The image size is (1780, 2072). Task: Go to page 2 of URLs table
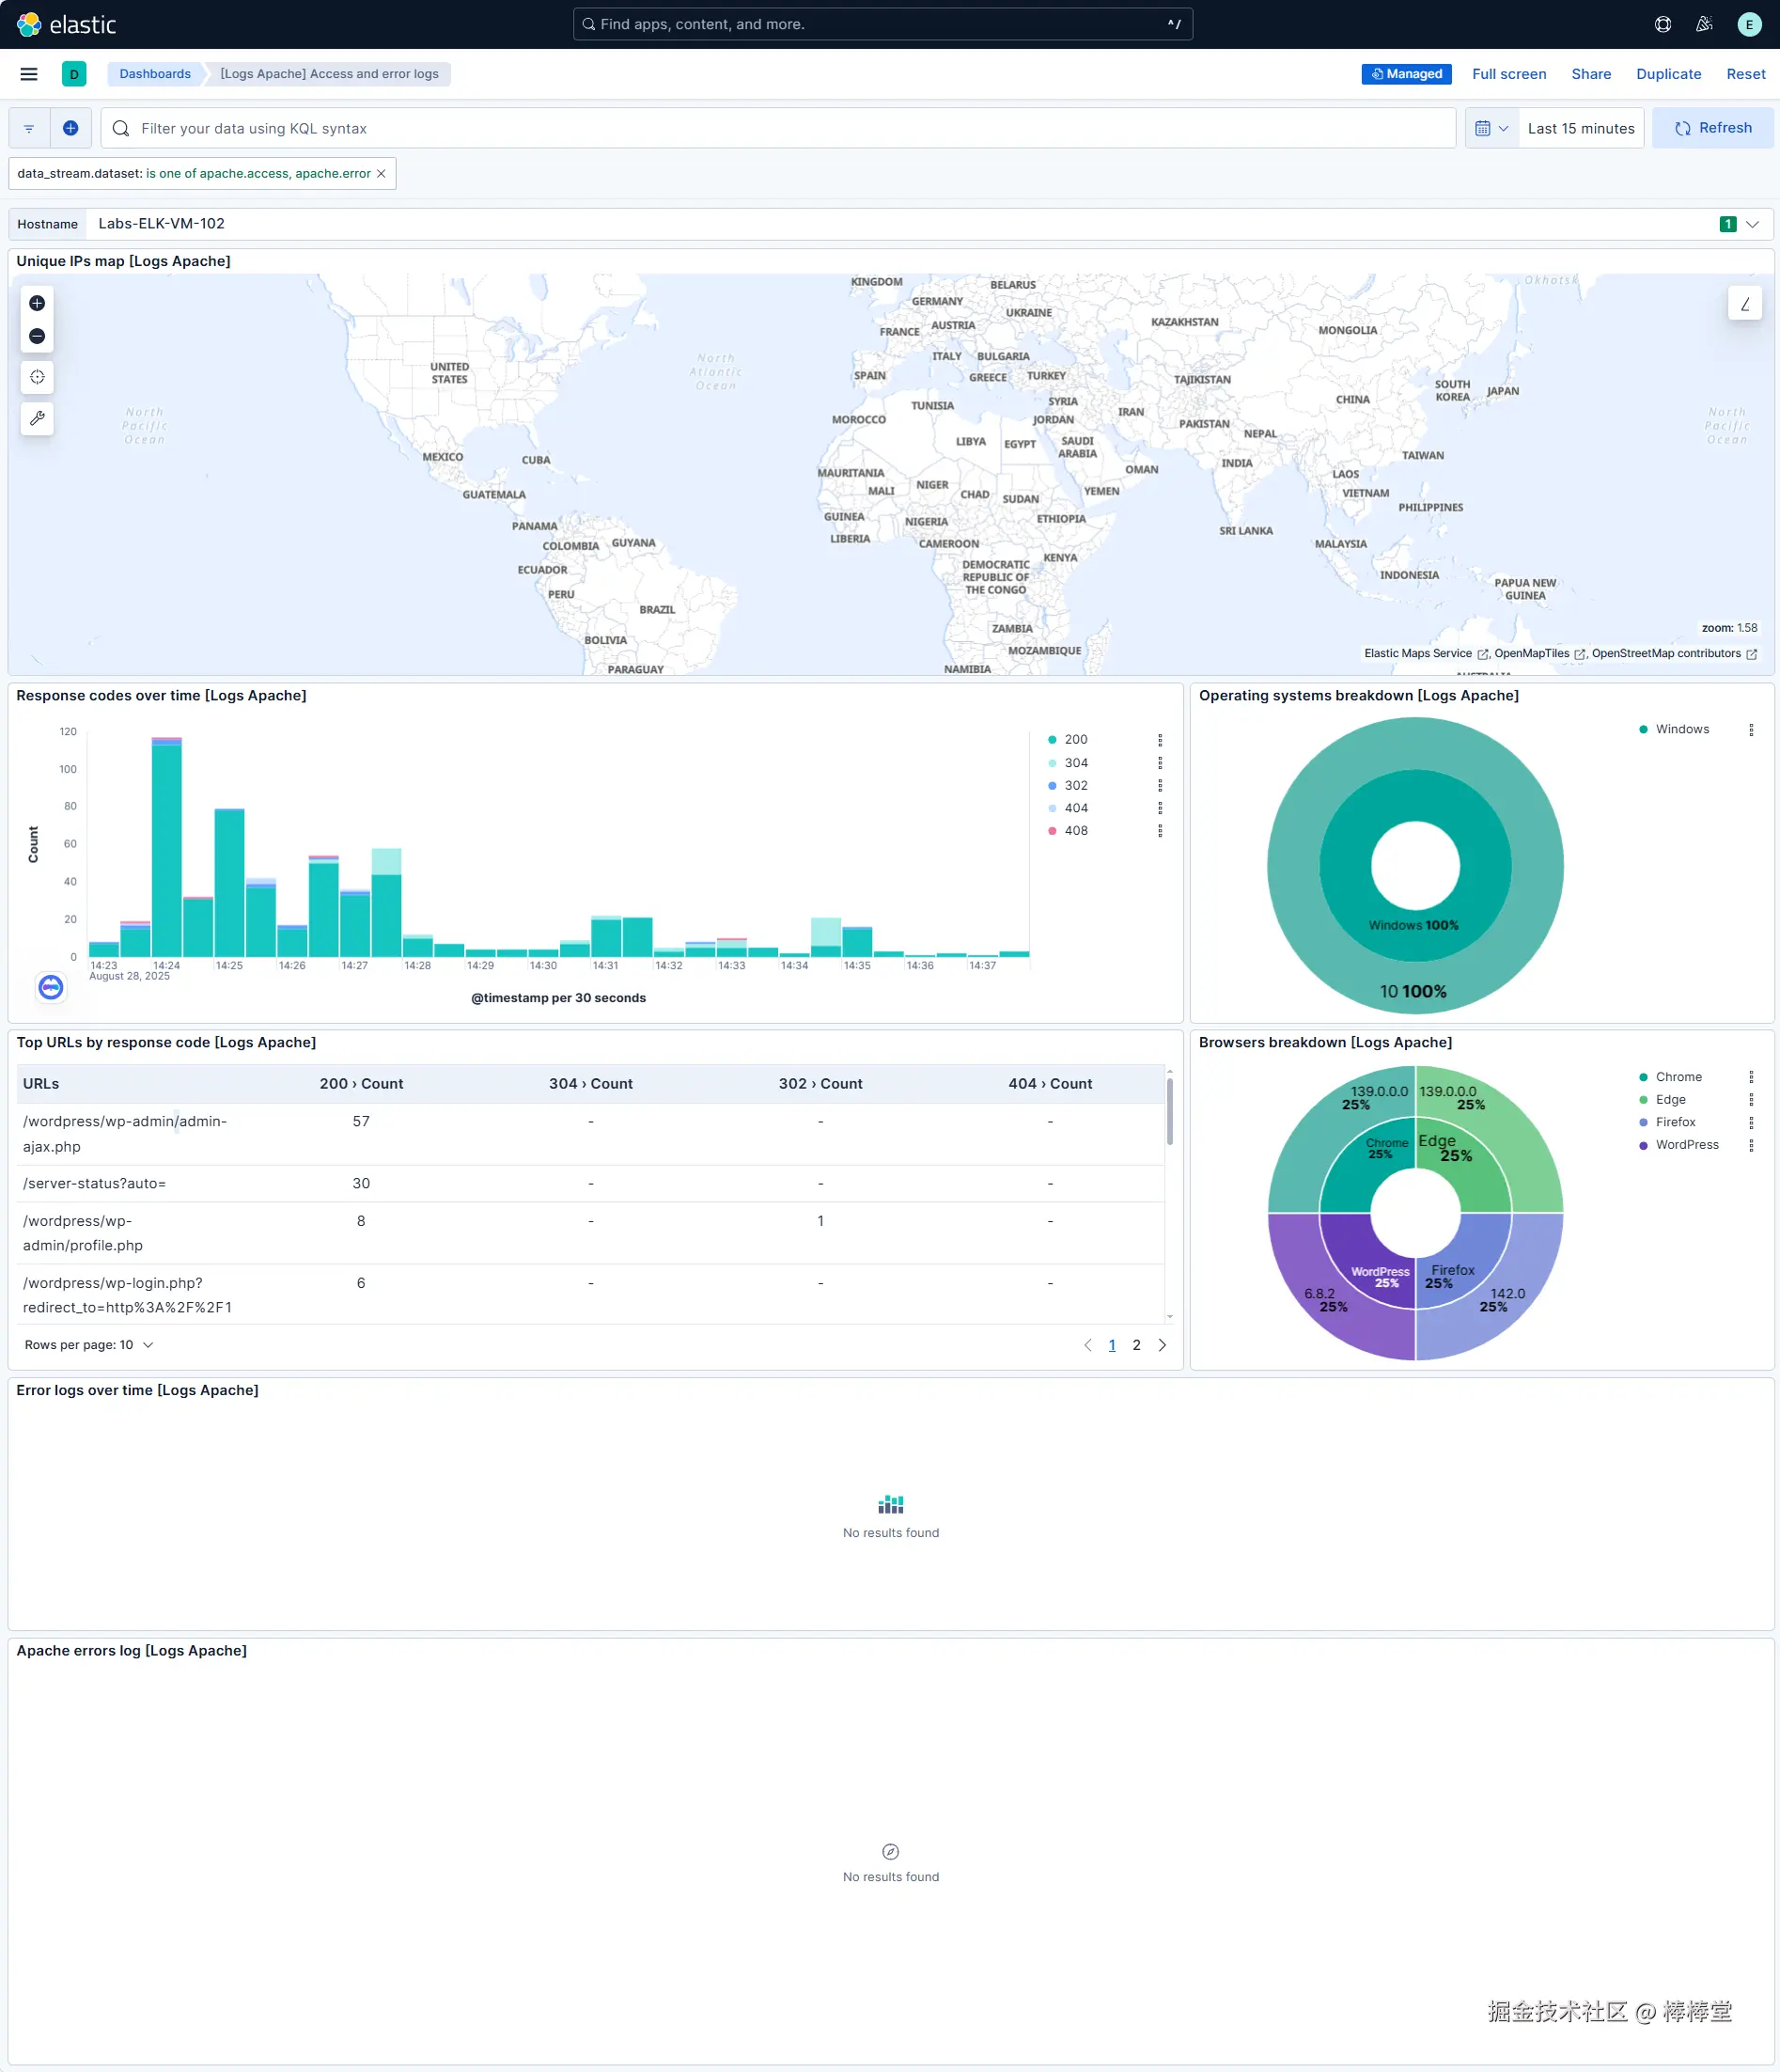point(1136,1345)
